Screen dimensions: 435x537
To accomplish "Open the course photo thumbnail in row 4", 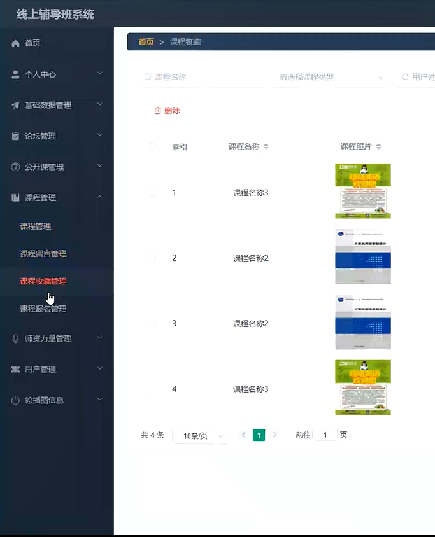I will click(x=363, y=387).
